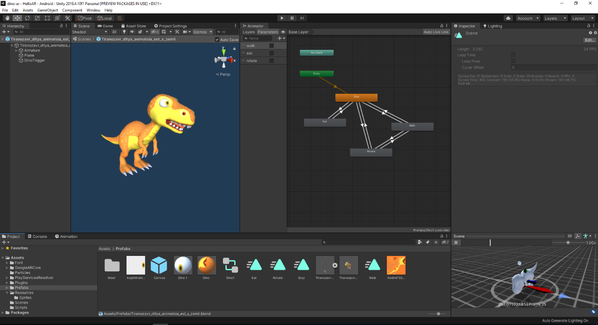Switch to the Lighting tab
The image size is (598, 325).
pyautogui.click(x=492, y=26)
